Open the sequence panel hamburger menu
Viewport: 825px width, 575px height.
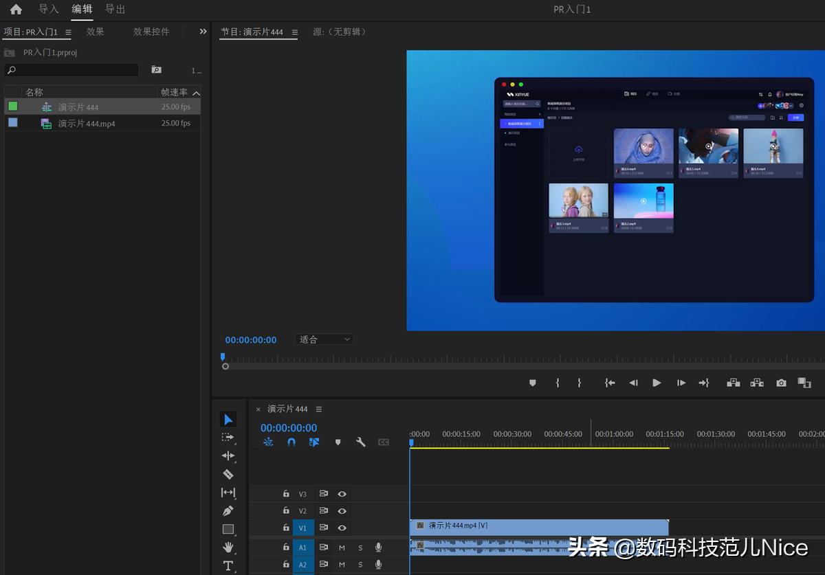click(318, 408)
